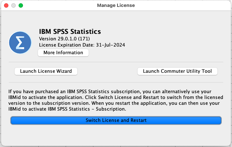Click the blue SPSS sigma logo icon
232x147 pixels.
[x=20, y=42]
